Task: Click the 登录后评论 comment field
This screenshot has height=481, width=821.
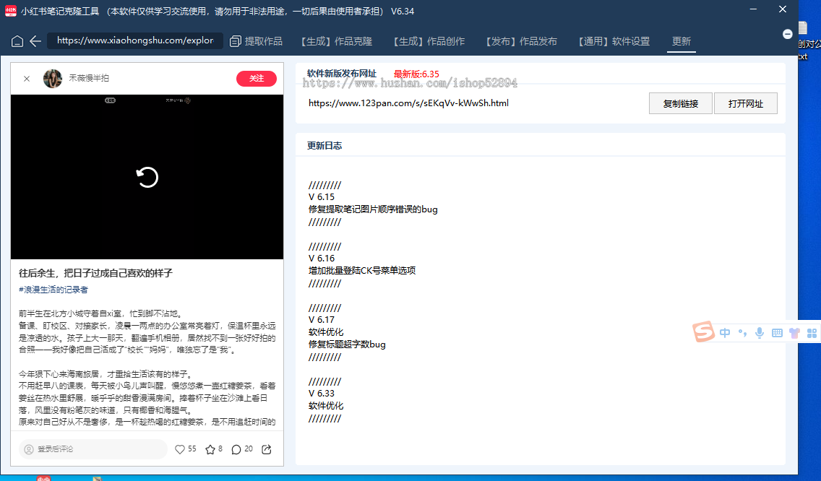Action: pyautogui.click(x=93, y=449)
